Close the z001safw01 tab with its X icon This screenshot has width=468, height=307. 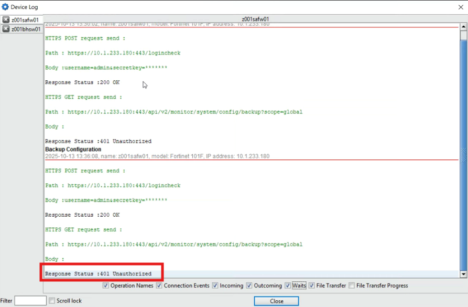[6, 20]
